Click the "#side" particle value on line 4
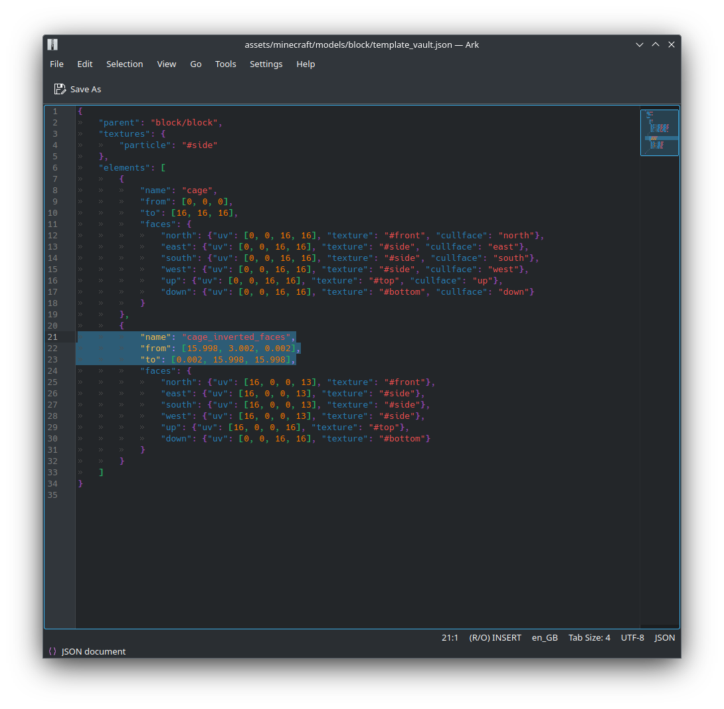This screenshot has width=724, height=709. click(199, 145)
